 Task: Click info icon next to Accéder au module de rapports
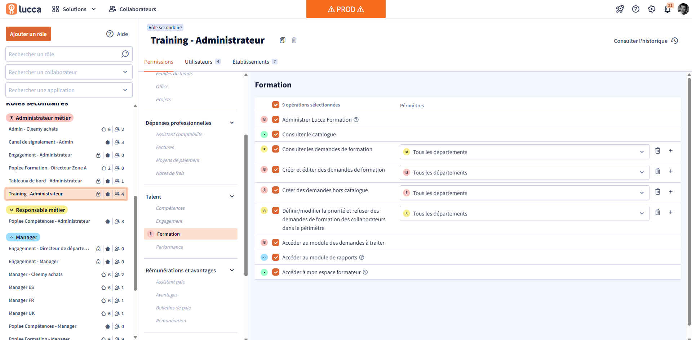(362, 258)
